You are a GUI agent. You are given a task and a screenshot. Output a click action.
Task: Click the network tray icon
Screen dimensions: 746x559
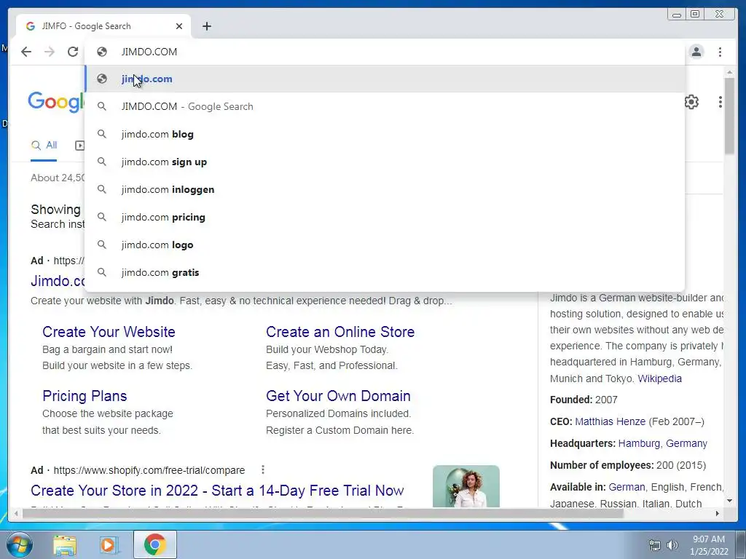[655, 545]
